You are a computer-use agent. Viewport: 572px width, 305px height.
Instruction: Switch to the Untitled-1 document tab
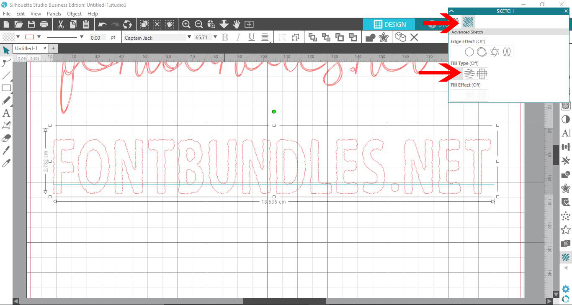26,49
